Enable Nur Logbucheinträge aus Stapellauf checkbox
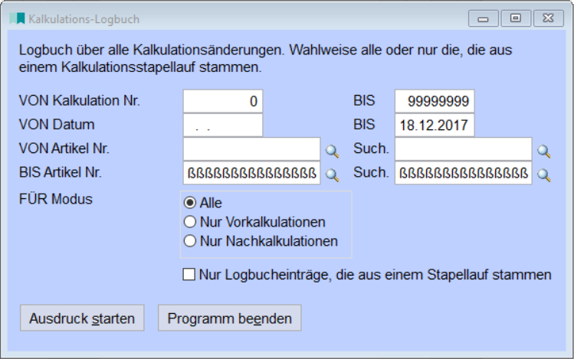This screenshot has height=359, width=574. [189, 274]
